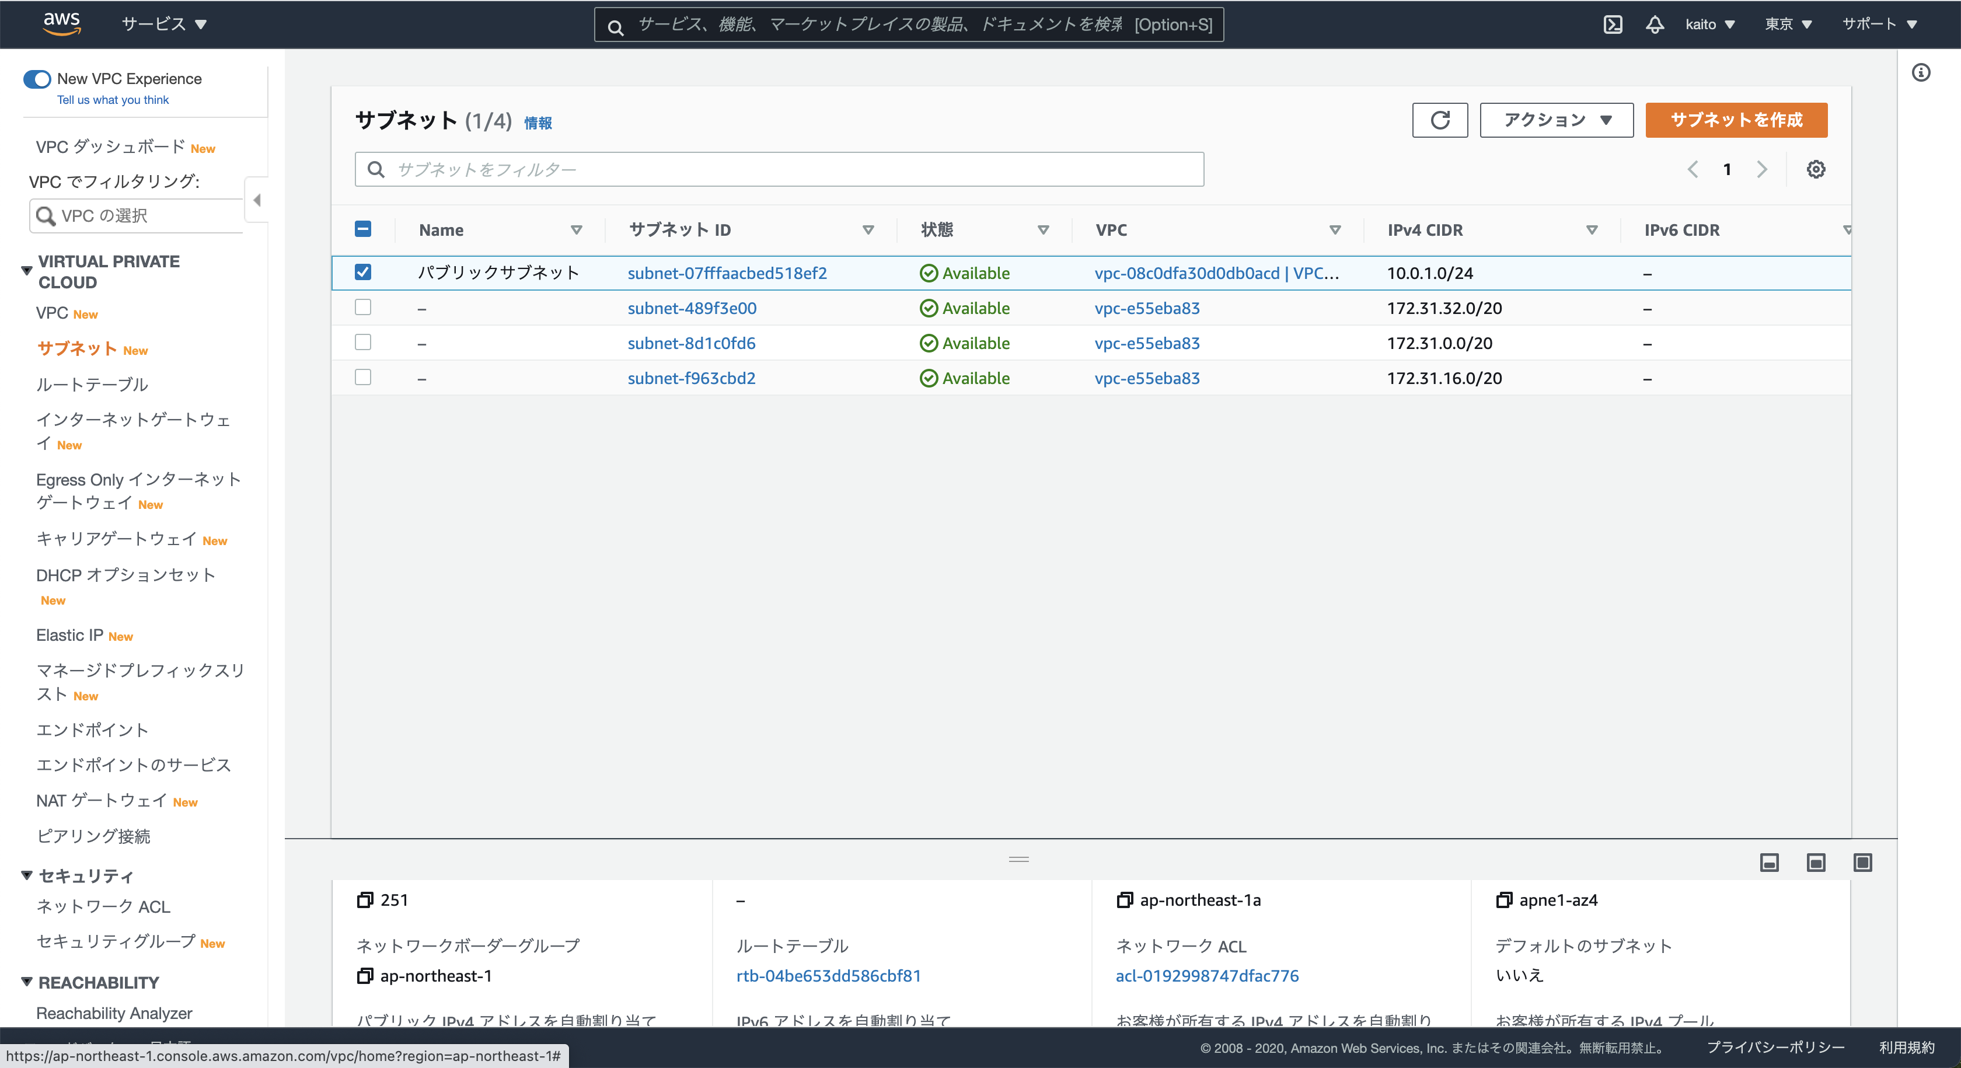1961x1068 pixels.
Task: Open the アクション dropdown
Action: click(1556, 120)
